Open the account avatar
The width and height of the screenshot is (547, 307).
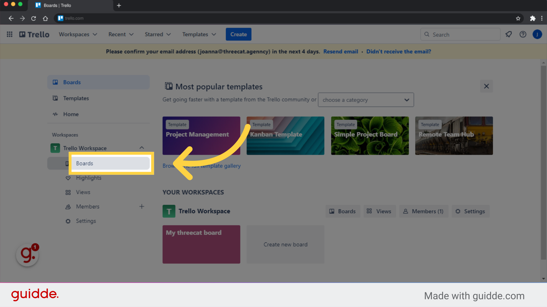(x=538, y=34)
